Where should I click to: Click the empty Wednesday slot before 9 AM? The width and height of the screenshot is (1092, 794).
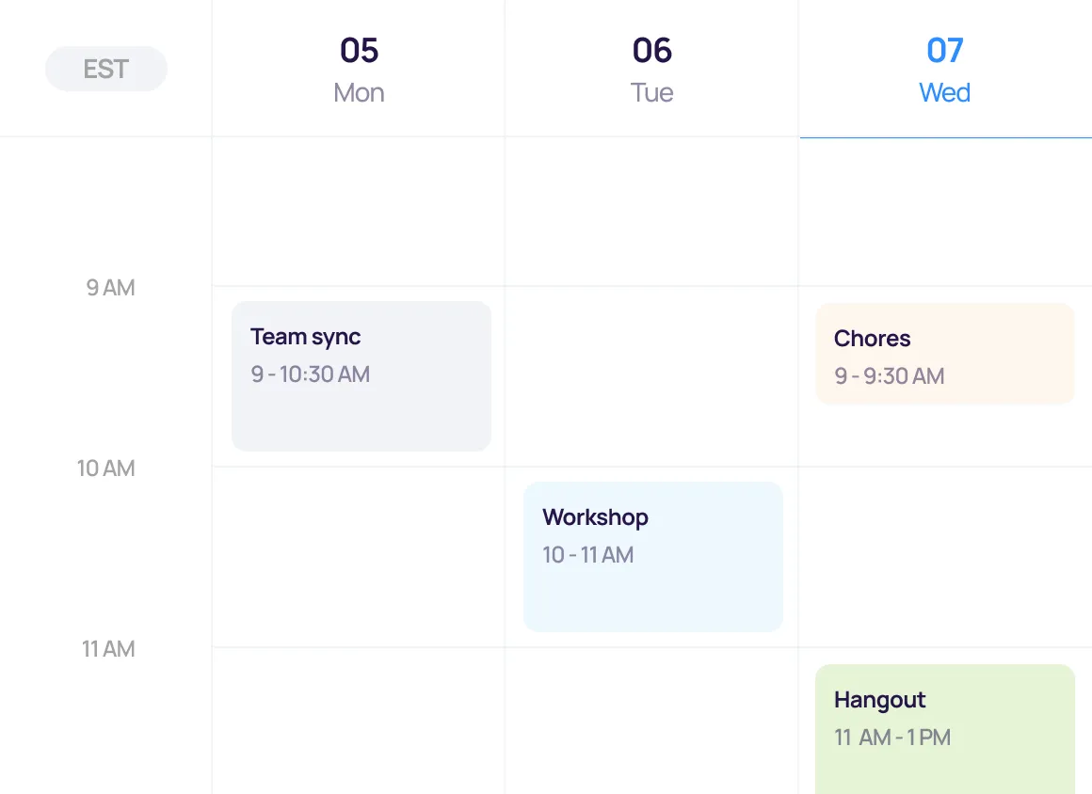[x=944, y=212]
